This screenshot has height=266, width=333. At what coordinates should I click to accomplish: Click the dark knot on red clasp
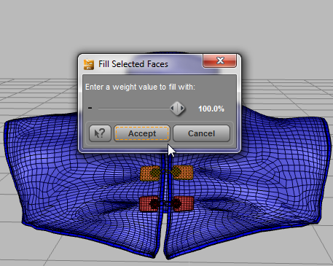click(154, 204)
